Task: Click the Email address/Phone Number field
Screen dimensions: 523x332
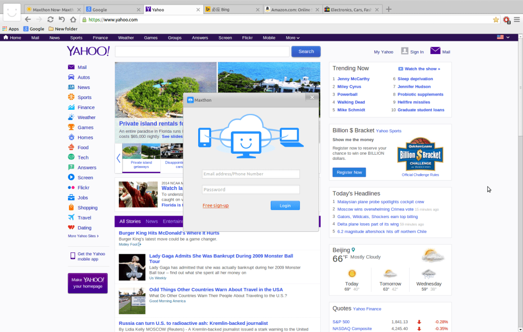Action: point(250,174)
